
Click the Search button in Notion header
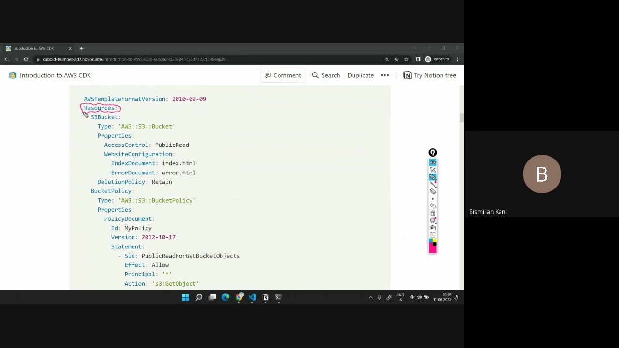(326, 75)
